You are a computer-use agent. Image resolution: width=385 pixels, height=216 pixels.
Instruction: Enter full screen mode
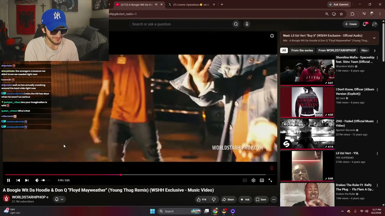click(270, 180)
